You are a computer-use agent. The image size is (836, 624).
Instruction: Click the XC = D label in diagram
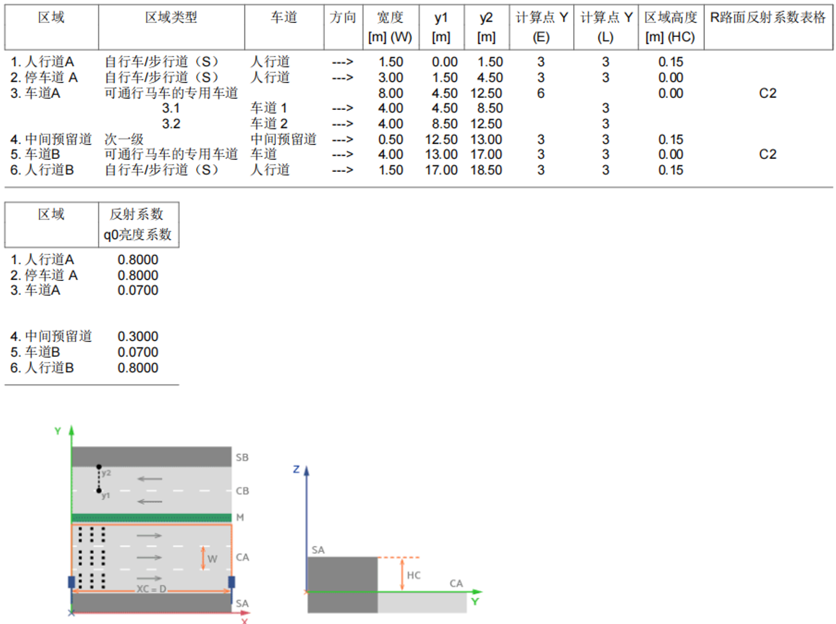[x=151, y=589]
